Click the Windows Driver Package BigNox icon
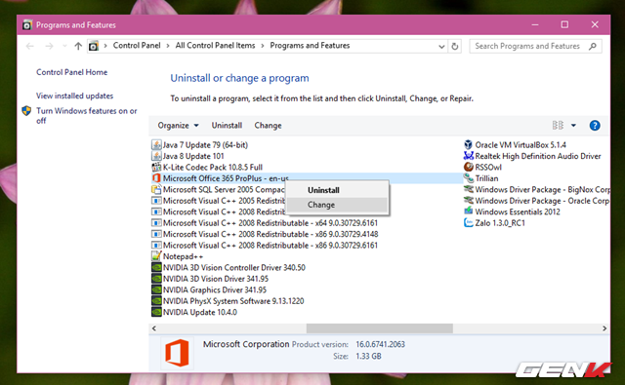Viewport: 625px width, 385px height. 469,189
